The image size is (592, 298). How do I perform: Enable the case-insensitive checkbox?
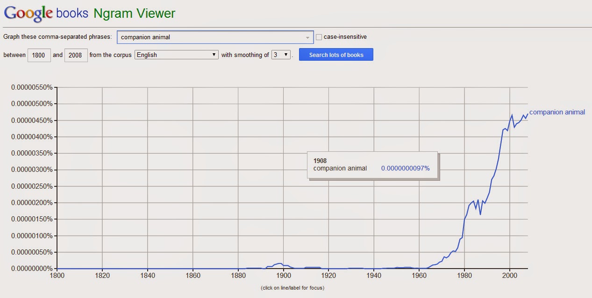(x=319, y=37)
